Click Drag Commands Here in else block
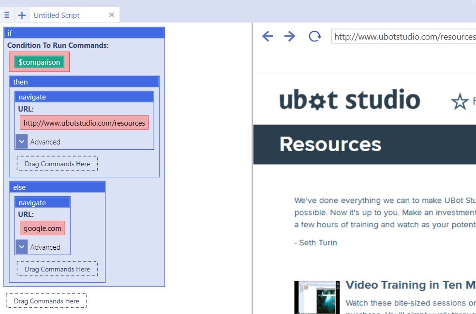This screenshot has width=476, height=314. 58,269
